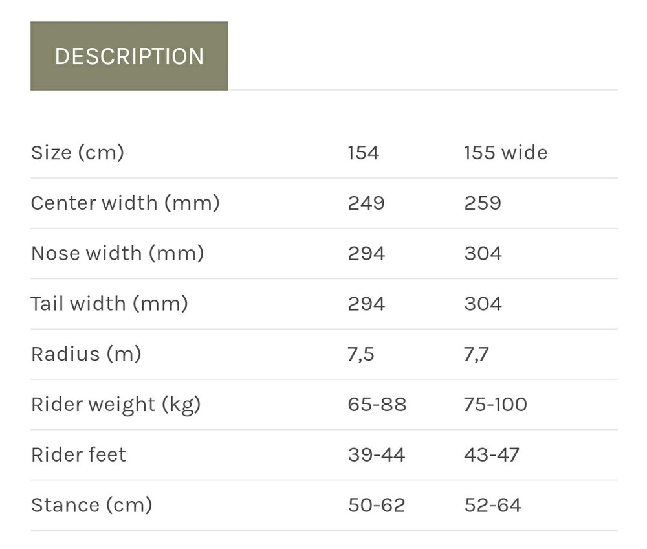This screenshot has height=549, width=647.
Task: Select the 75-100 rider weight value
Action: [496, 405]
